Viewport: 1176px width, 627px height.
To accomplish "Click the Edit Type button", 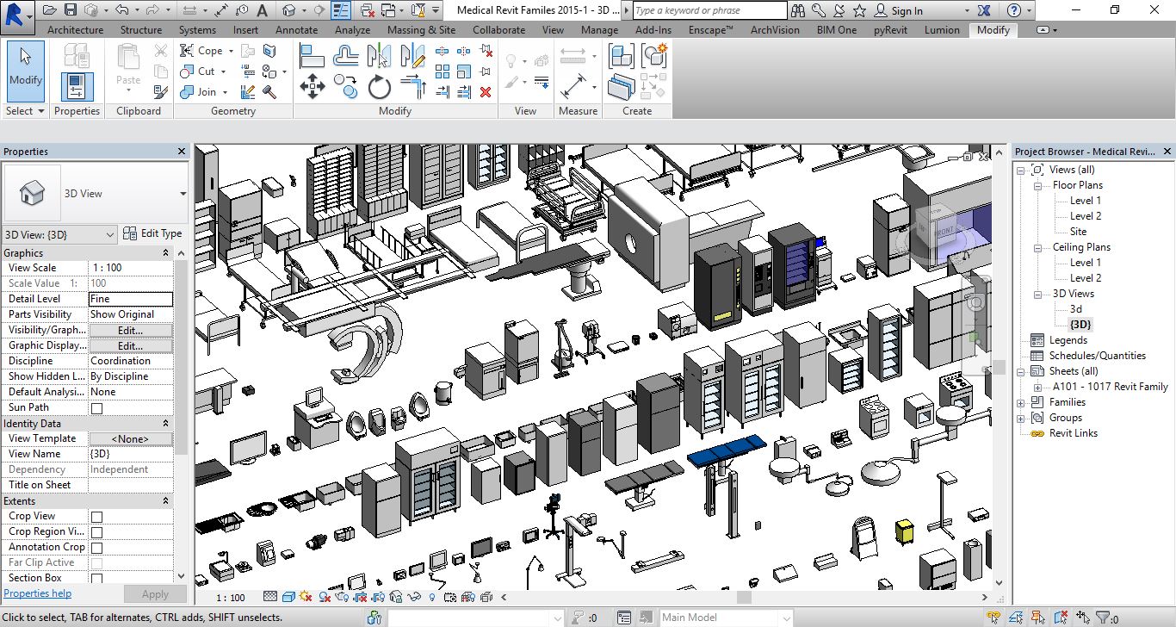I will point(152,233).
